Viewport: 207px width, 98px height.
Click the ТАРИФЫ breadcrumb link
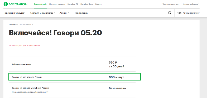tap(12, 25)
